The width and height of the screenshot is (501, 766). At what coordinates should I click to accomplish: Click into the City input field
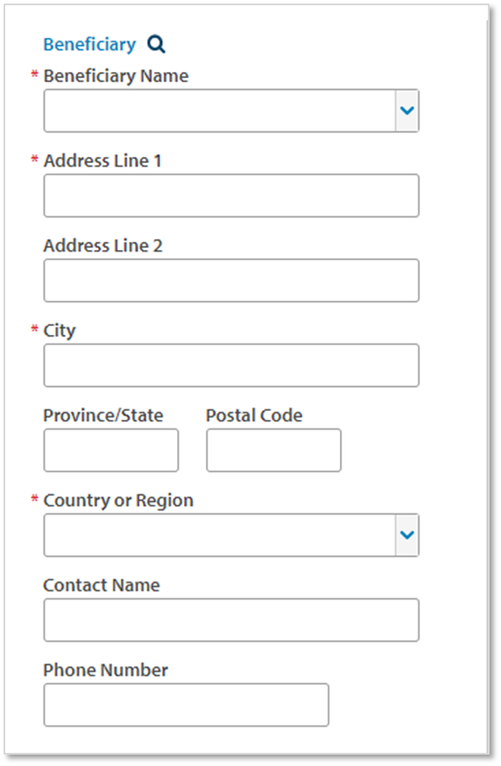tap(231, 365)
